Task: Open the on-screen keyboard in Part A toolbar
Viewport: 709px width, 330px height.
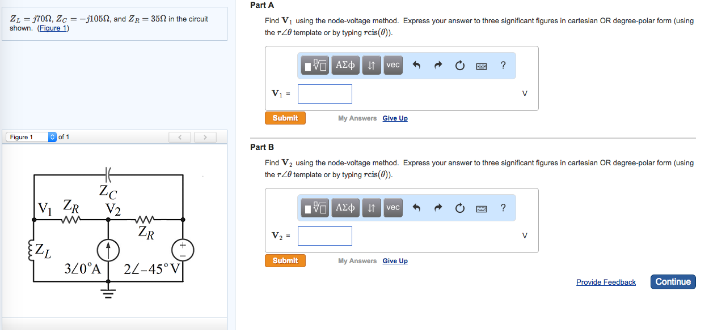Action: click(x=480, y=65)
